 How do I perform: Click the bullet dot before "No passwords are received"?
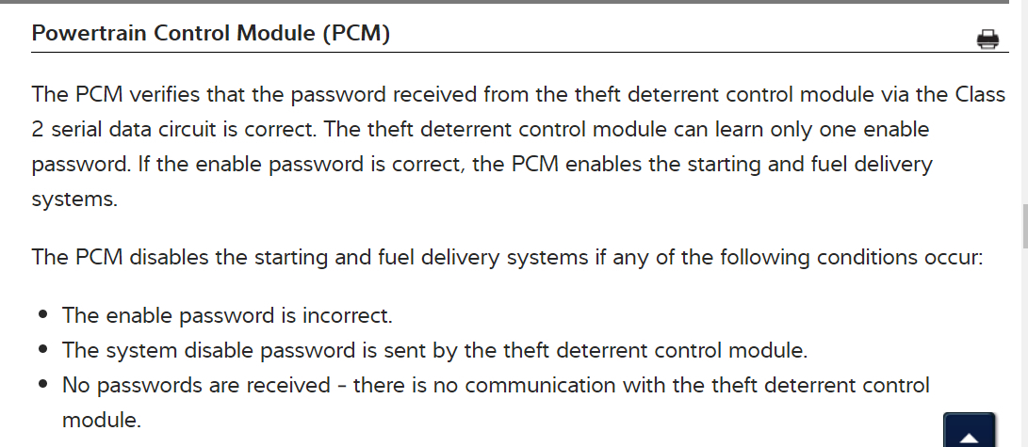(43, 386)
